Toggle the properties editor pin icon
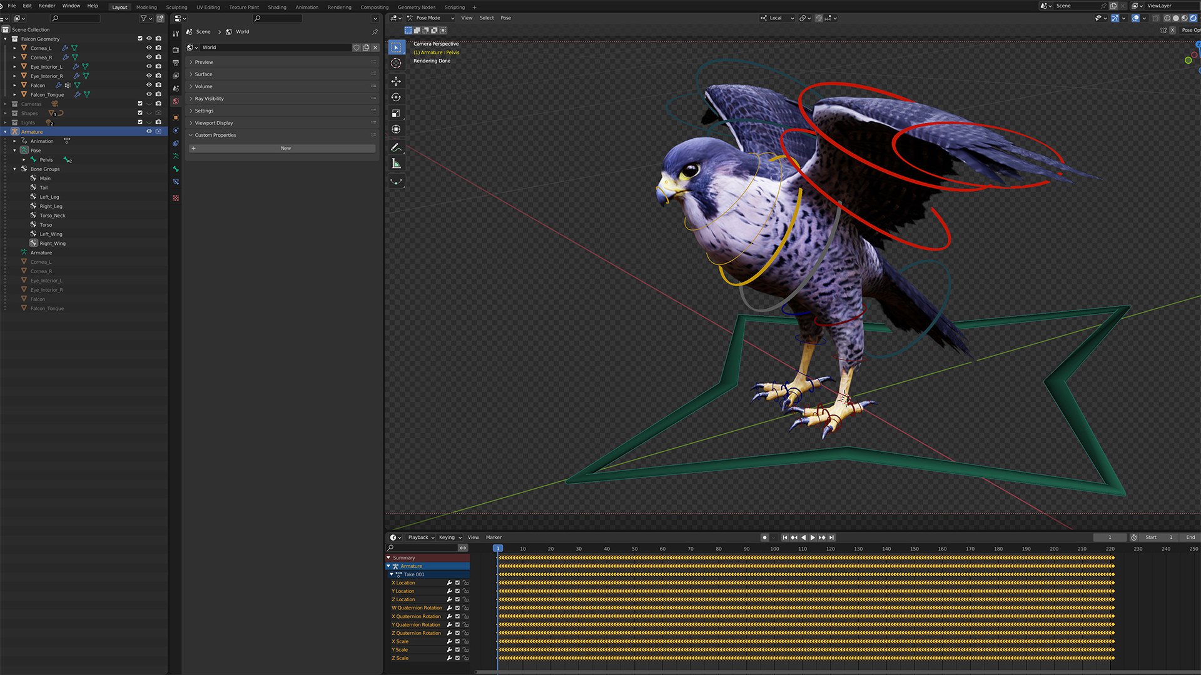The width and height of the screenshot is (1201, 675). tap(375, 32)
